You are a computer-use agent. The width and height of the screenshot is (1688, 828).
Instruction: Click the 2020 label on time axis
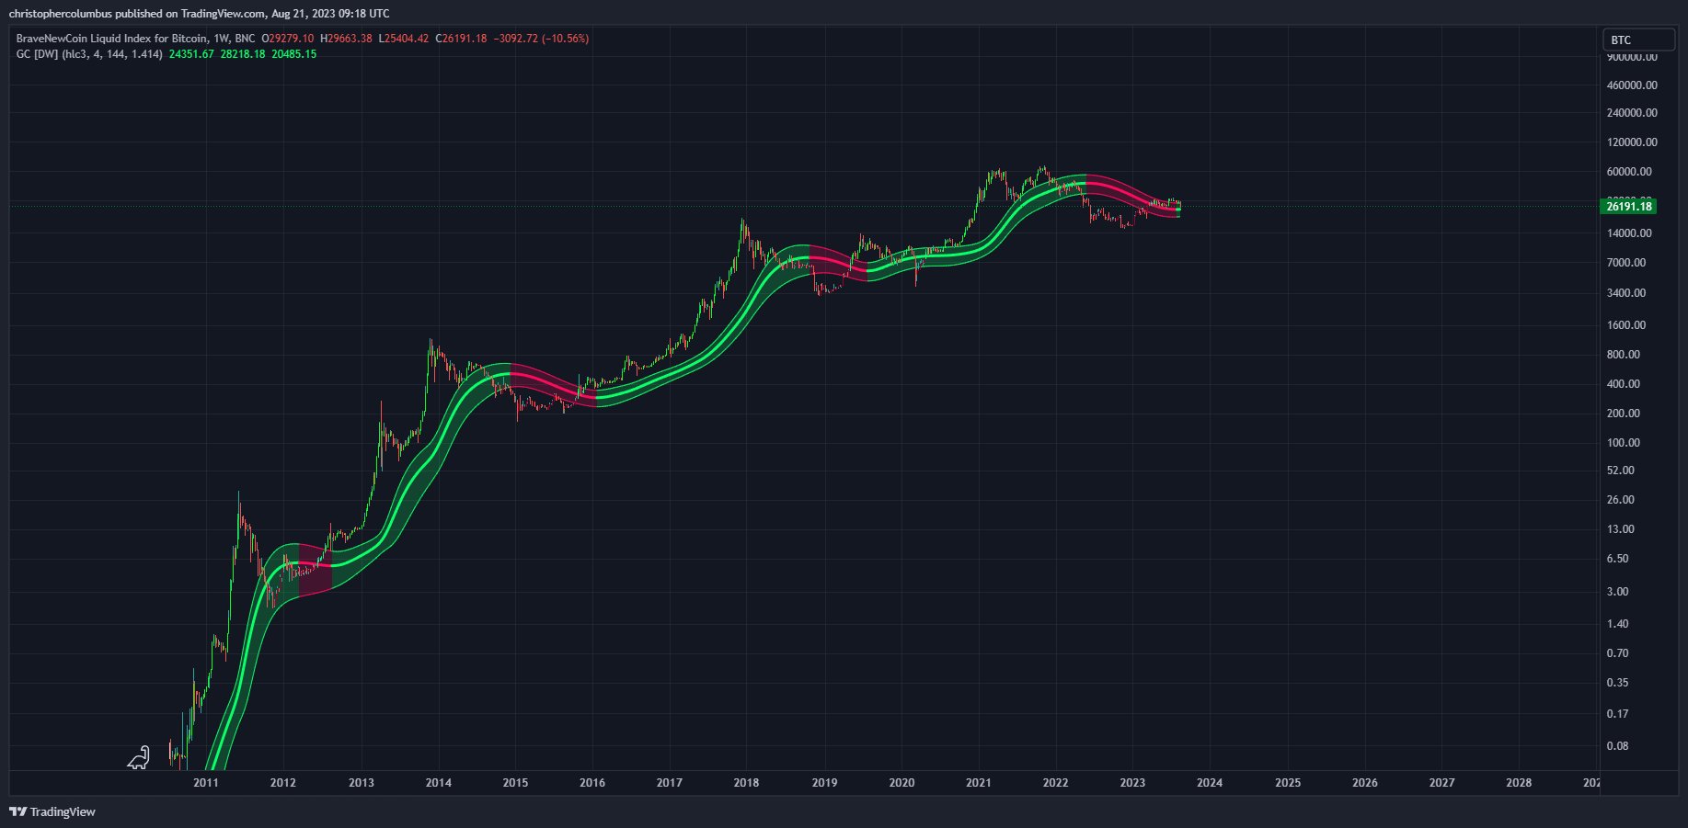coord(901,783)
